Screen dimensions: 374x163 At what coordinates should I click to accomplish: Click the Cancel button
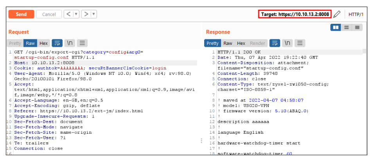(x=49, y=14)
